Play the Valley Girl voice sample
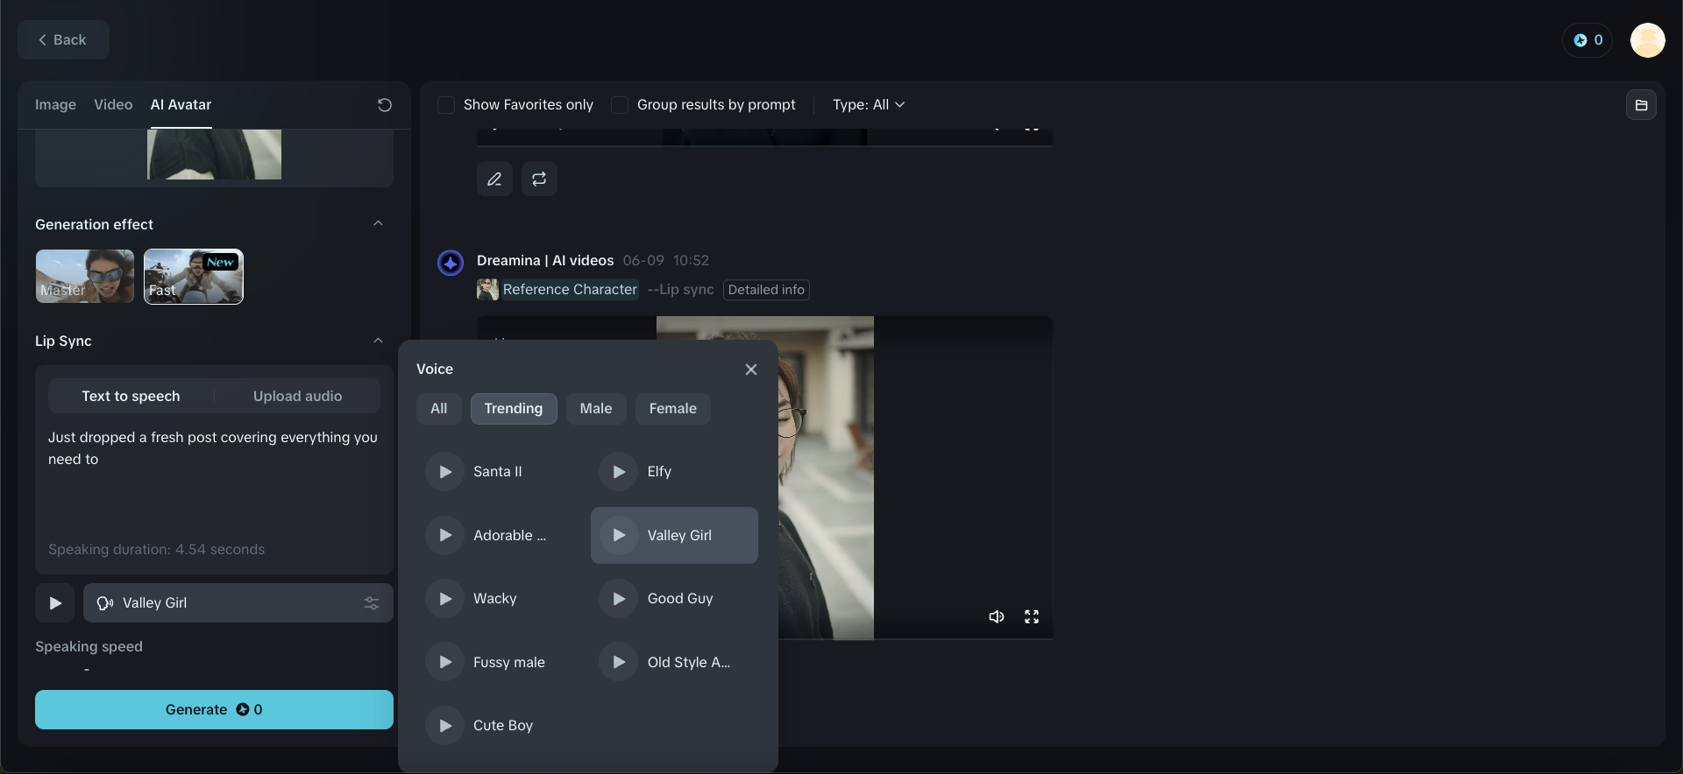The width and height of the screenshot is (1683, 774). (619, 536)
